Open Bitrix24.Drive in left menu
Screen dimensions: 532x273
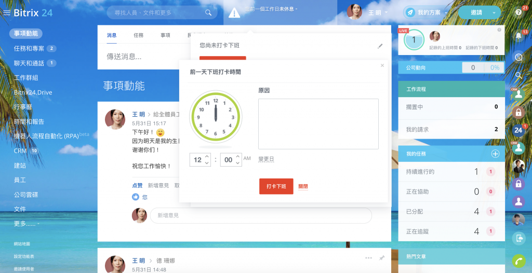click(x=33, y=92)
